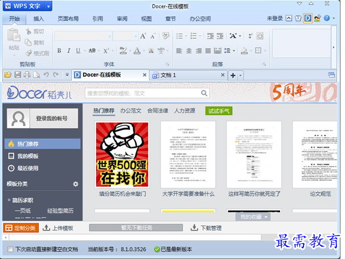
Task: Switch to the 插入 ribbon tab
Action: point(39,19)
